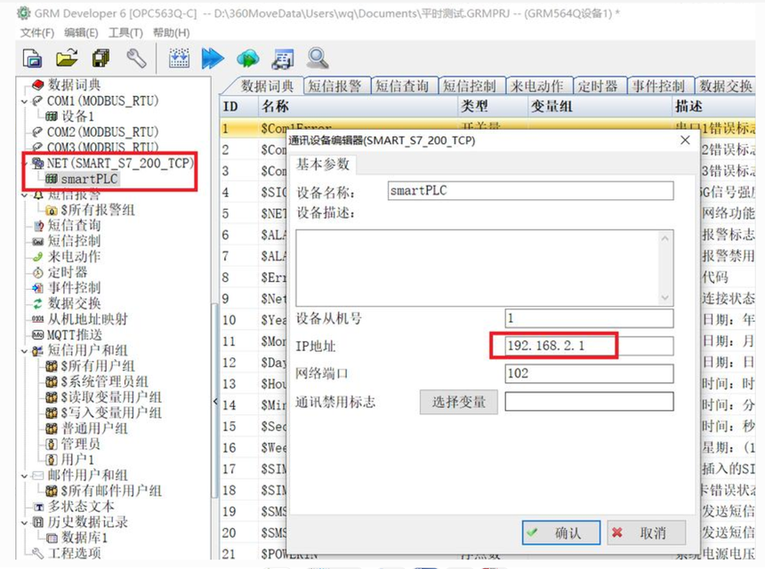This screenshot has height=569, width=765.
Task: Select 多状态文本 in the tree
Action: click(80, 507)
